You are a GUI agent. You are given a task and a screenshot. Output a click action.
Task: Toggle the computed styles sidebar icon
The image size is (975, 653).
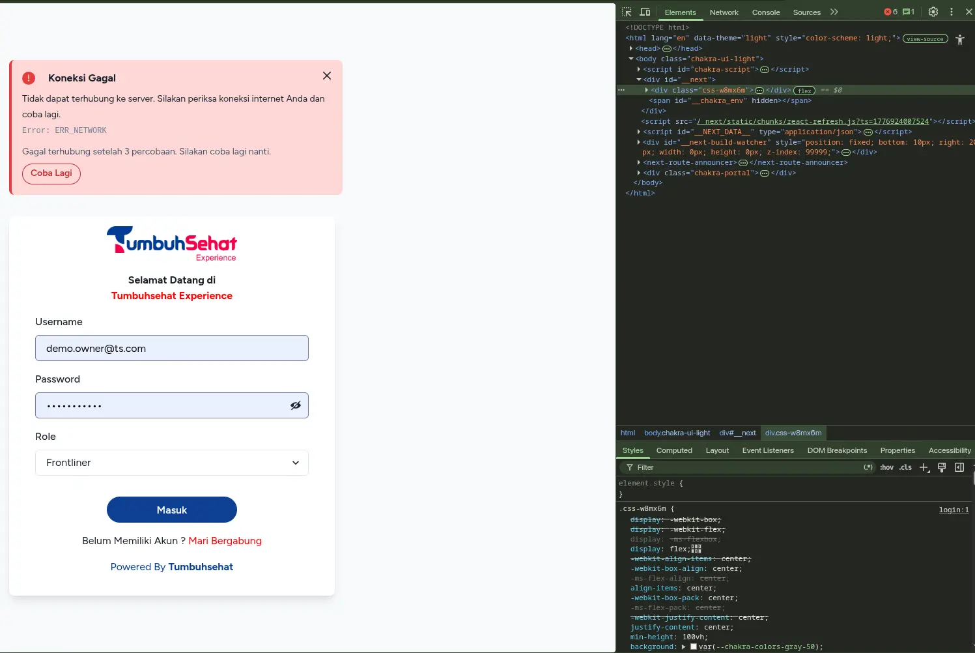tap(959, 467)
